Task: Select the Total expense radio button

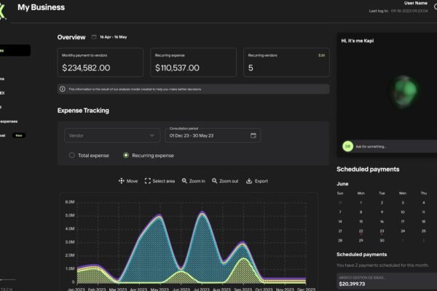Action: pyautogui.click(x=71, y=155)
